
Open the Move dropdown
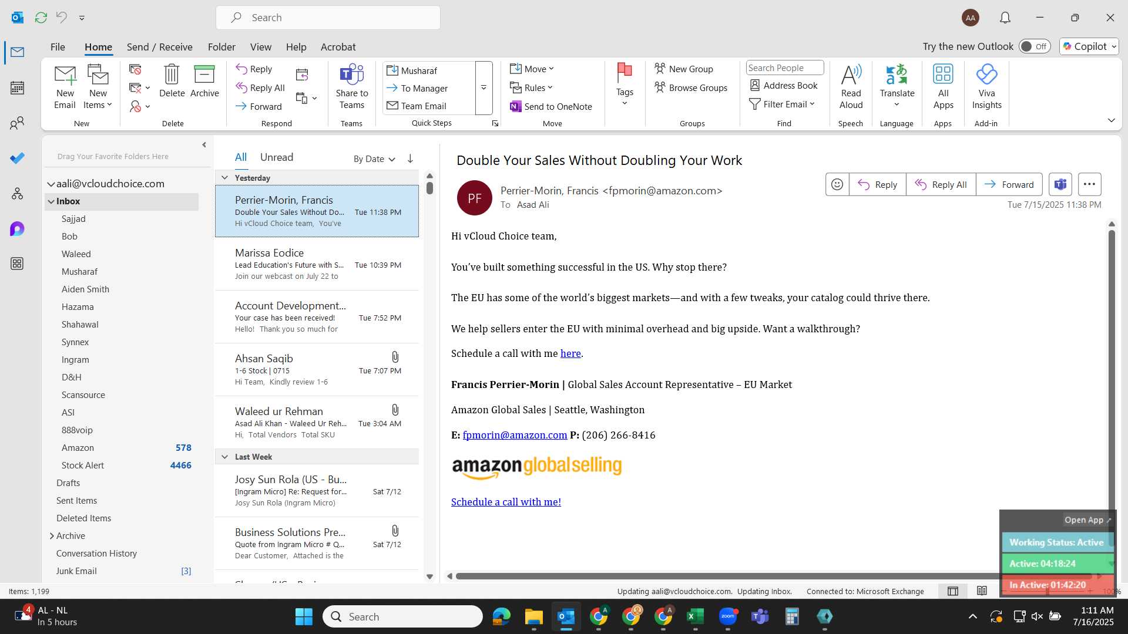coord(532,69)
